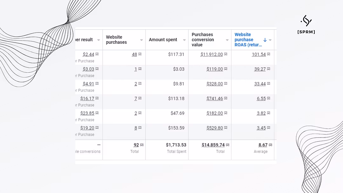Open the per result column dropdown
343x193 pixels.
[98, 40]
